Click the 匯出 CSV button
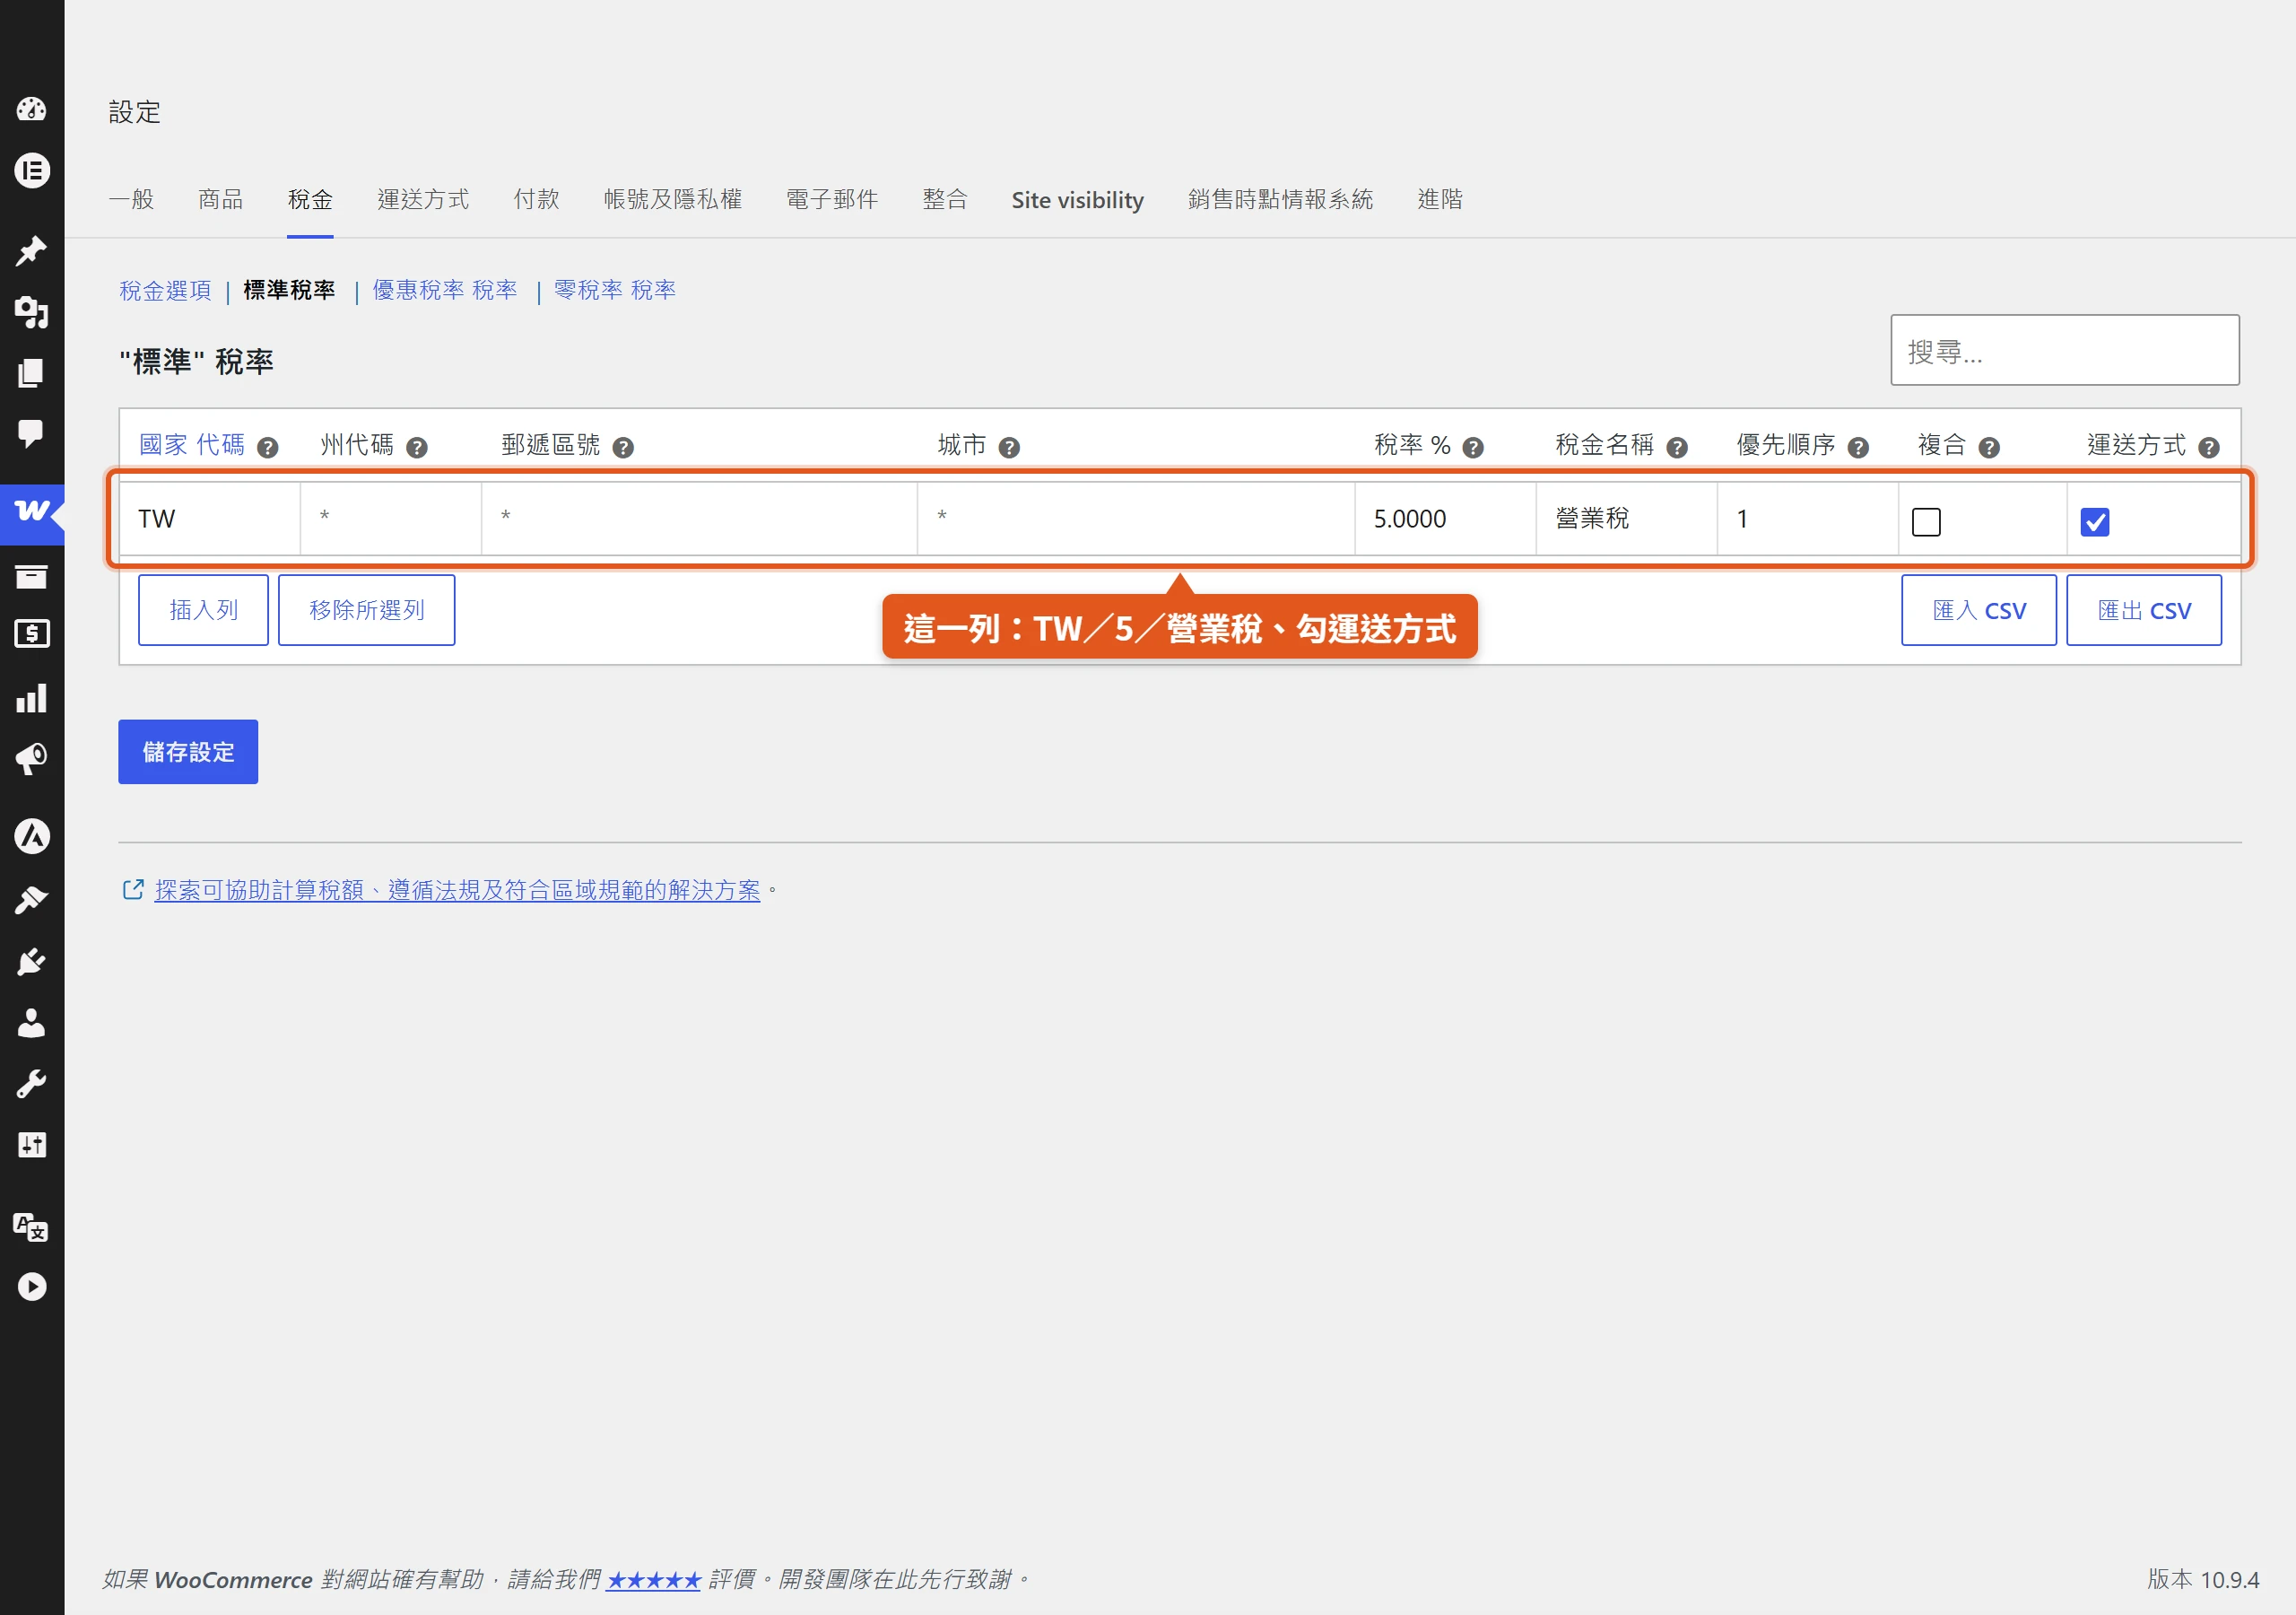This screenshot has width=2296, height=1615. [x=2143, y=609]
